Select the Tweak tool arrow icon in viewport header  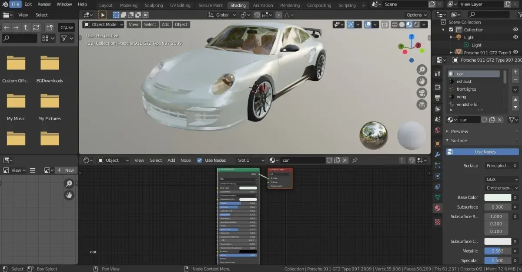click(x=103, y=15)
